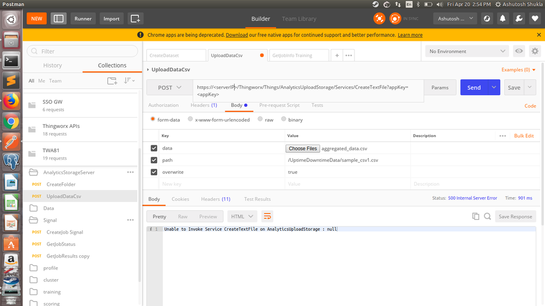Viewport: 545px width, 306px height.
Task: Copy response to clipboard icon
Action: click(x=476, y=217)
